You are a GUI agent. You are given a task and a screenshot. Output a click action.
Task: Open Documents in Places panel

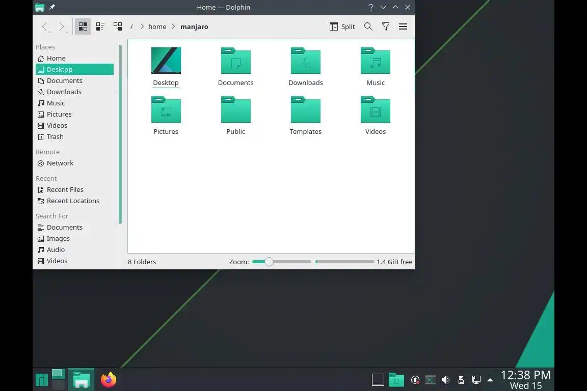74,81
